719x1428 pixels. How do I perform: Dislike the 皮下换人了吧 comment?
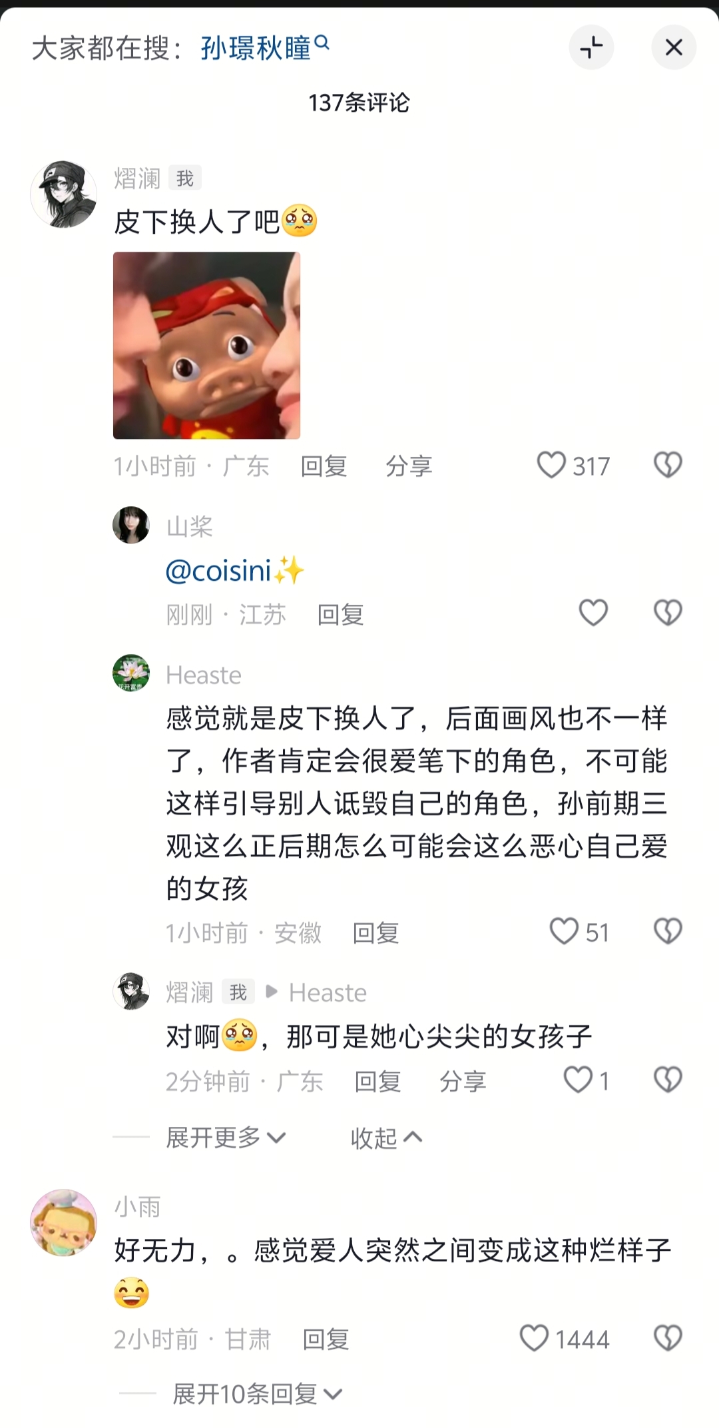[668, 465]
